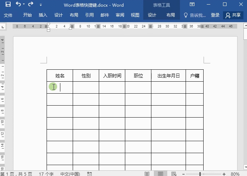Viewport: 247px width, 176px height.
Task: Switch to the 邮件 (Mailings) tab
Action: (x=105, y=15)
